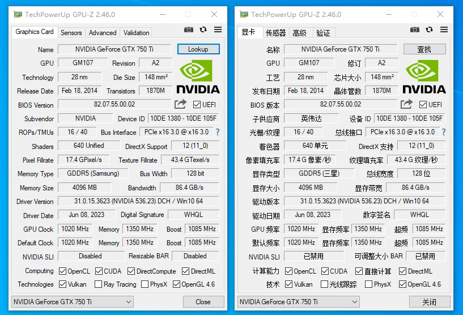Toggle the 光线跟踪 checkbox
Viewport: 463px width, 315px height.
325,284
